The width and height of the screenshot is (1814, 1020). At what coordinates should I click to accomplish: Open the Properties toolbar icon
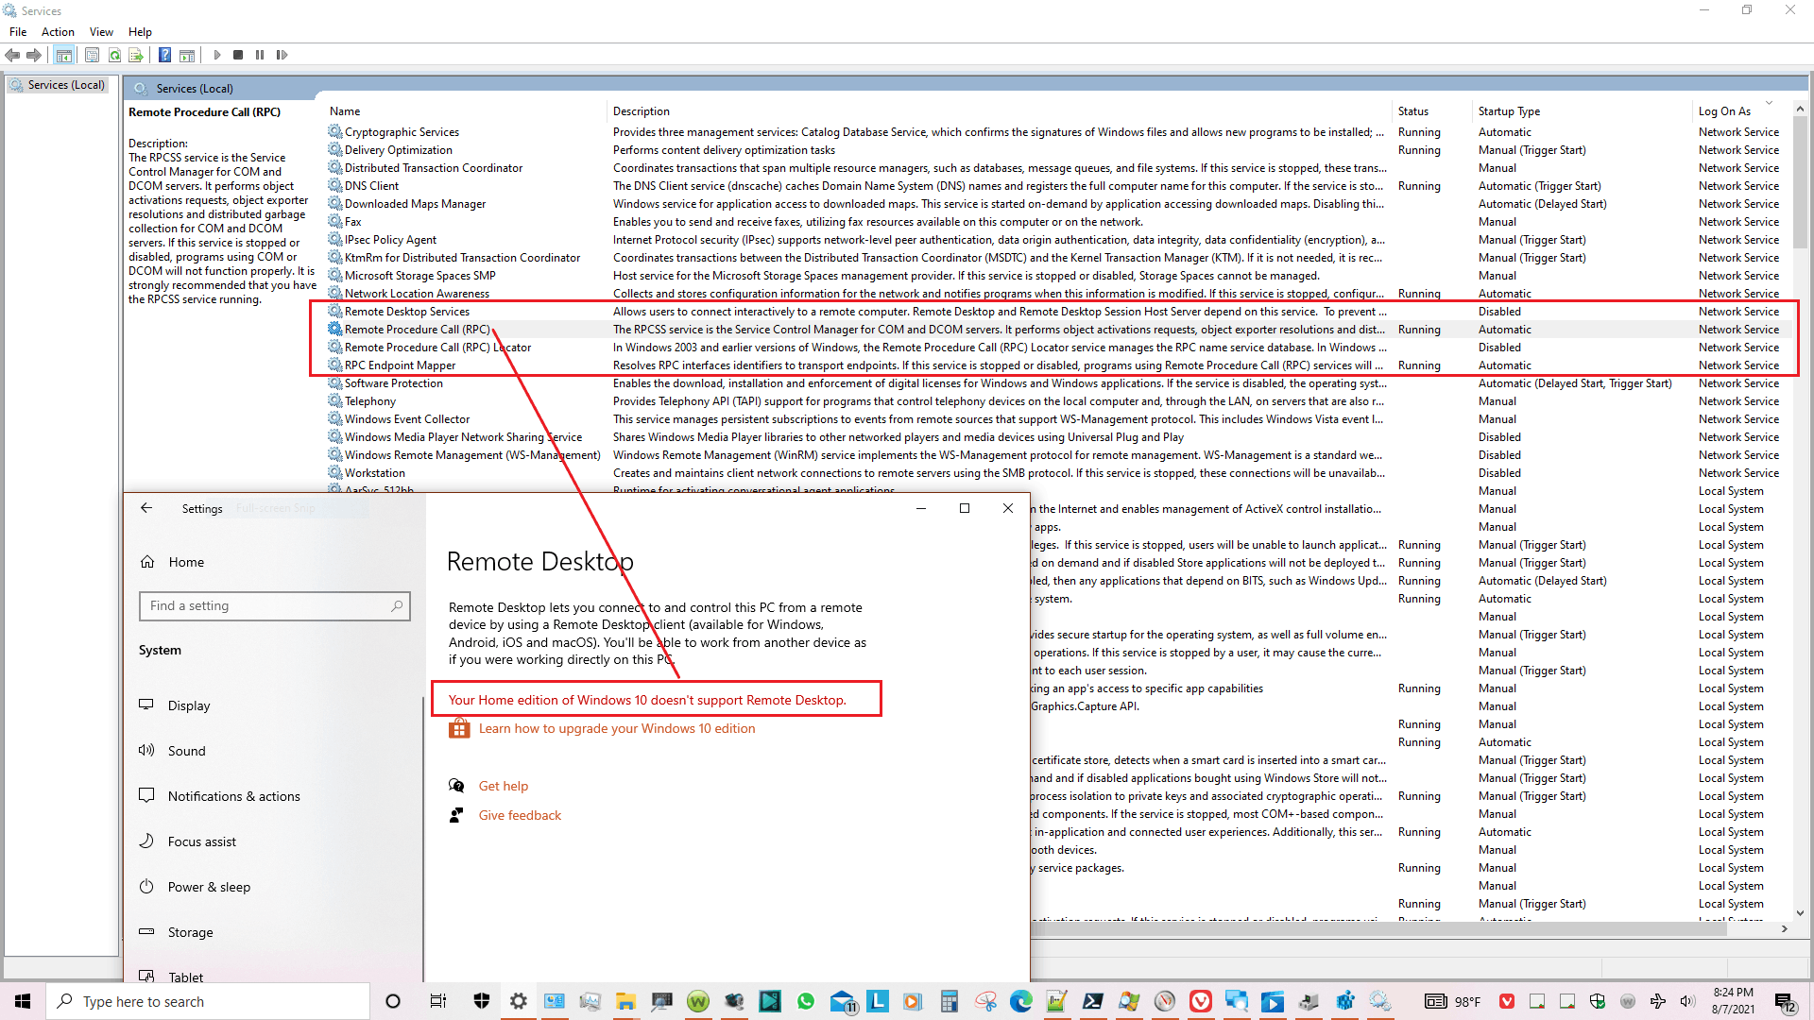pyautogui.click(x=92, y=55)
